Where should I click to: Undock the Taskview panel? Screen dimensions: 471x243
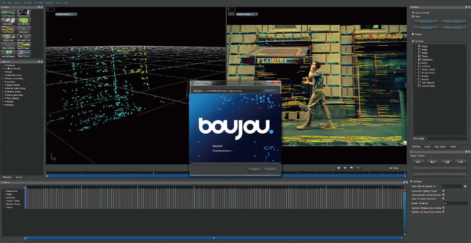tap(39, 62)
